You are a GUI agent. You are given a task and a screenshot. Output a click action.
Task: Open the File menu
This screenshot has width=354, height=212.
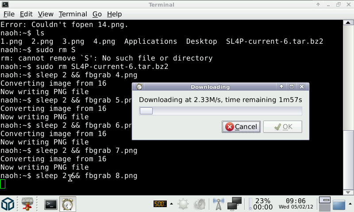9,14
